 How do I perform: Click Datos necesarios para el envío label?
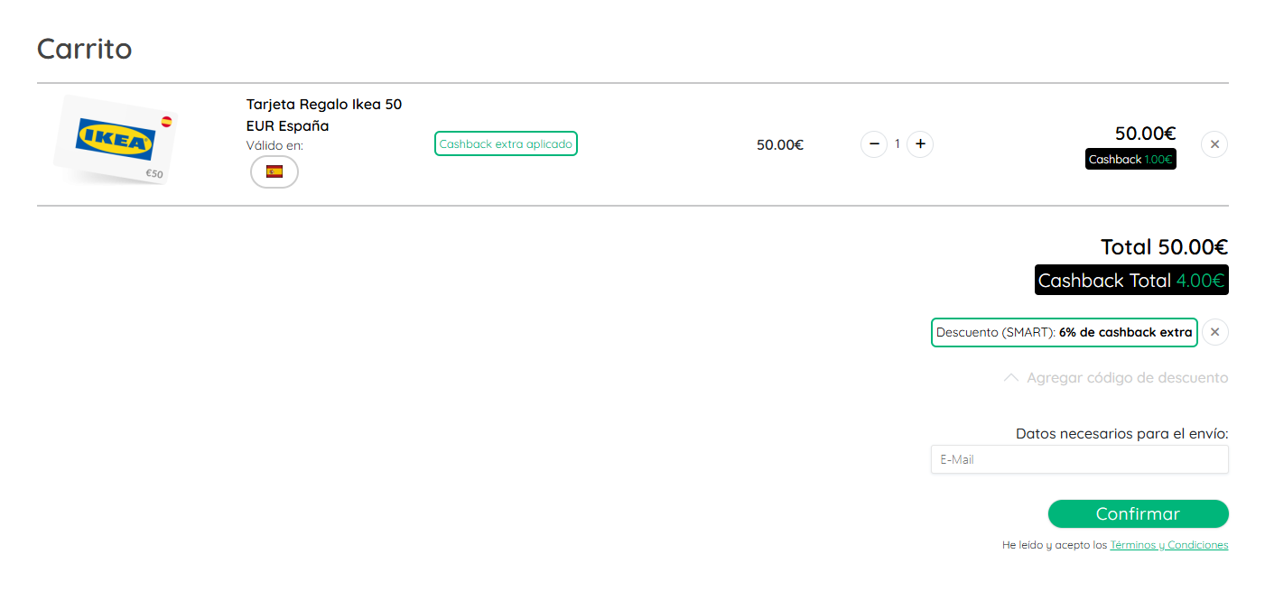pyautogui.click(x=1122, y=433)
